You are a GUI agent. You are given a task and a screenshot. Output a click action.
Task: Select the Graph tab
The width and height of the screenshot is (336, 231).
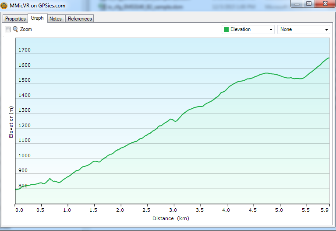37,18
